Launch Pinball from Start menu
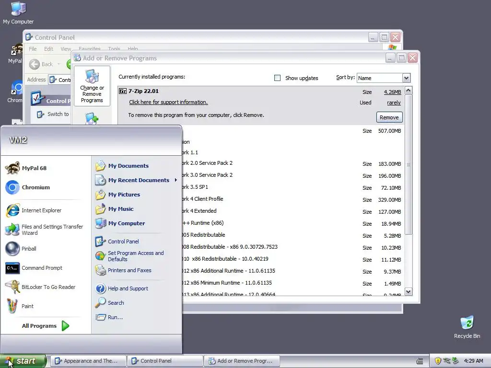The image size is (491, 368). coord(21,249)
